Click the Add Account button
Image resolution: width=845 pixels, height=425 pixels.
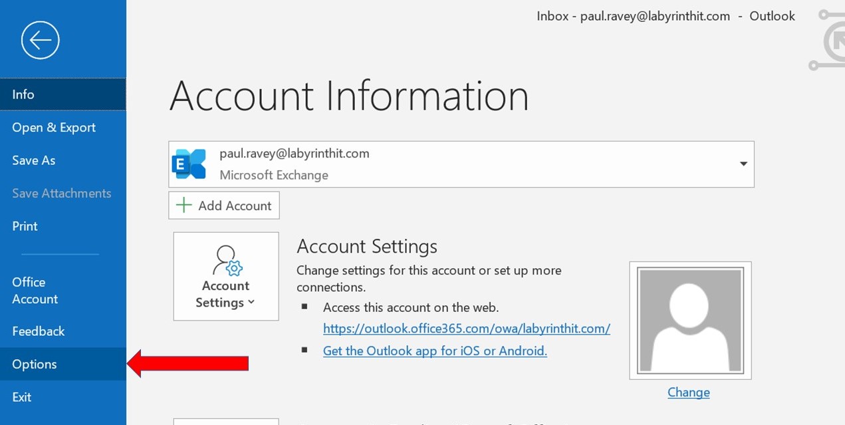tap(224, 206)
